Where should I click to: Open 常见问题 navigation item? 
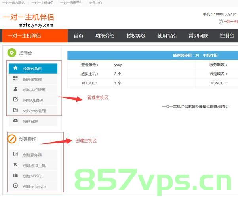coord(198,36)
